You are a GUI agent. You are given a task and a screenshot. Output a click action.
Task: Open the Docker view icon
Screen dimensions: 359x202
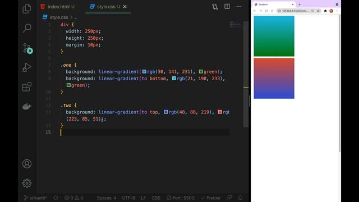pos(27,107)
